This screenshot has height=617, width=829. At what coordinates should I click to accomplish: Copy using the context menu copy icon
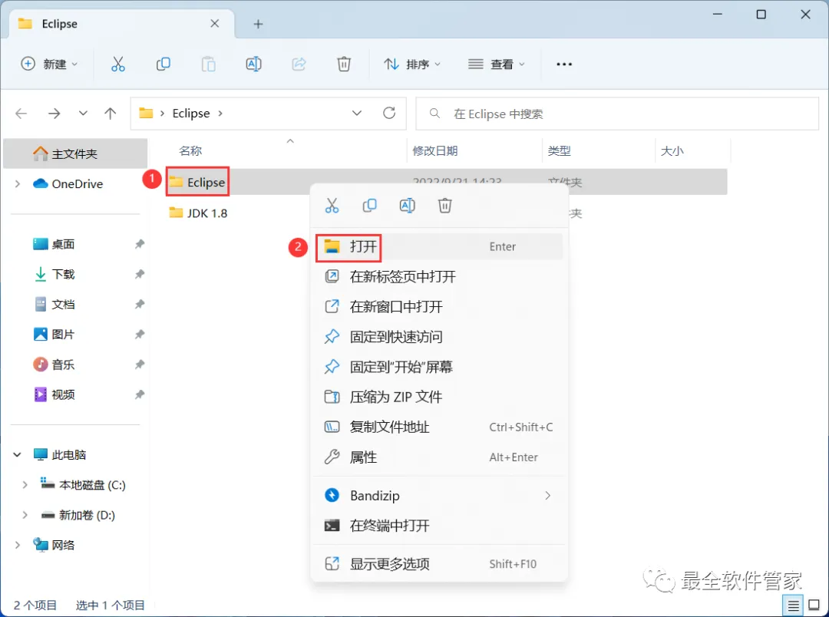369,205
